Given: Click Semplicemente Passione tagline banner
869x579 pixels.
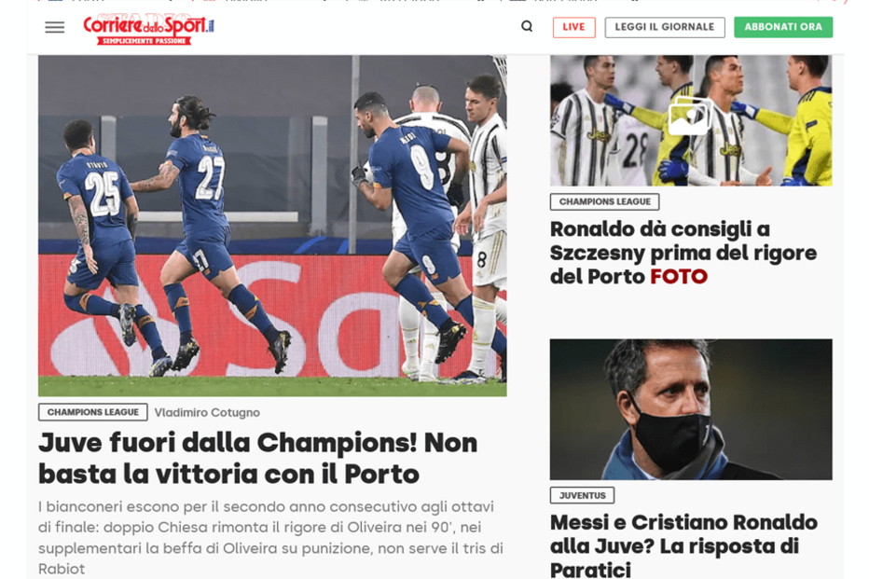Looking at the screenshot, I should tap(145, 41).
